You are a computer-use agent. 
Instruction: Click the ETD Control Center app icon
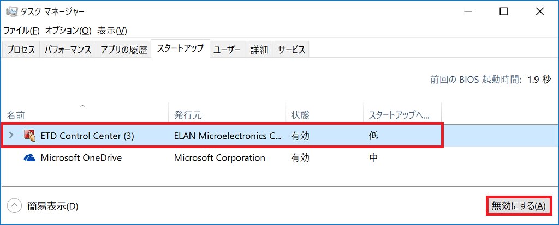(30, 135)
